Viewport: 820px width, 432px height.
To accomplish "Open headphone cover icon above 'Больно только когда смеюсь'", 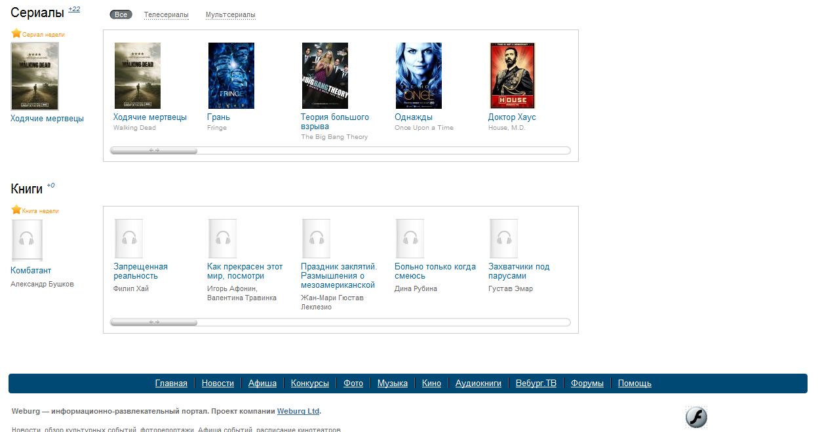I will [x=410, y=239].
